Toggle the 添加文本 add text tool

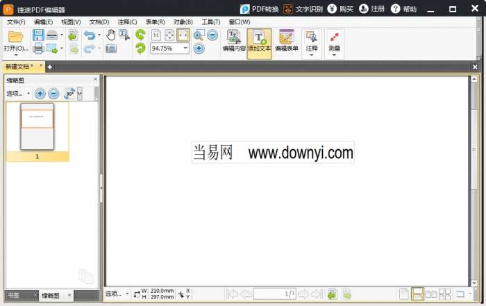[259, 43]
